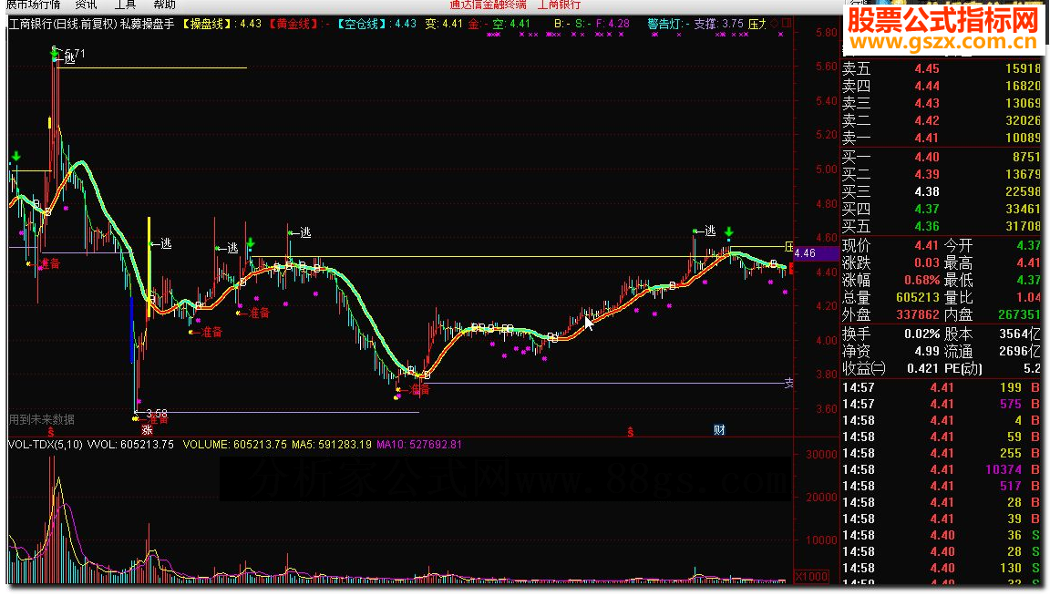
Task: Click the 30000 volume axis label
Action: 821,455
